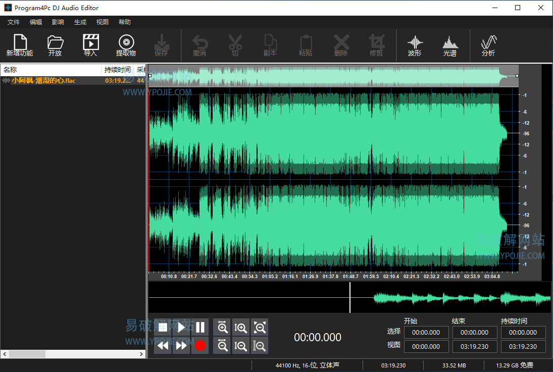Pause playback with the Pause button
Image resolution: width=553 pixels, height=372 pixels.
pos(200,328)
